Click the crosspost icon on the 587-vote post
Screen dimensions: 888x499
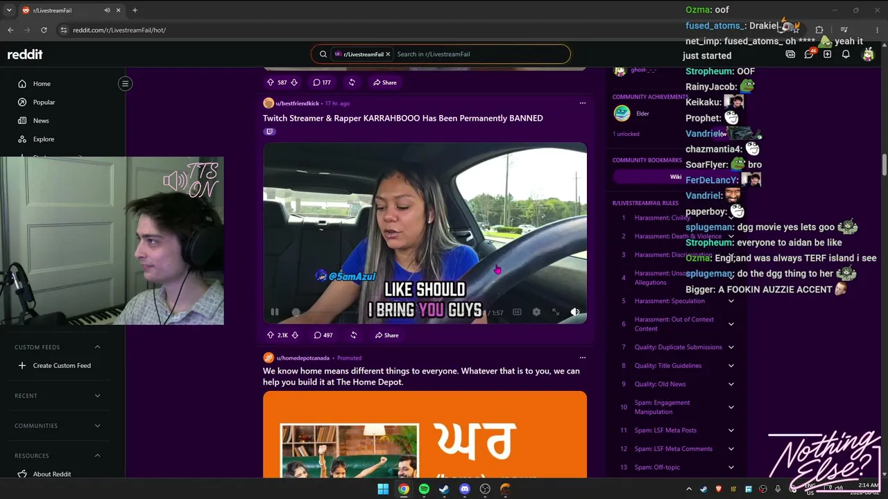(x=352, y=82)
